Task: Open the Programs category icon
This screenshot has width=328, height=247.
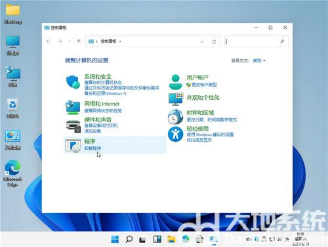Action: (73, 146)
